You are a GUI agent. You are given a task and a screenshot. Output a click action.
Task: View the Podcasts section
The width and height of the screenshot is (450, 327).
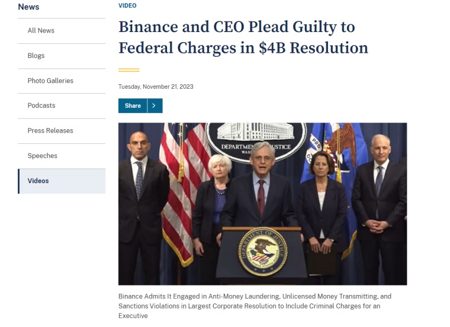point(40,106)
